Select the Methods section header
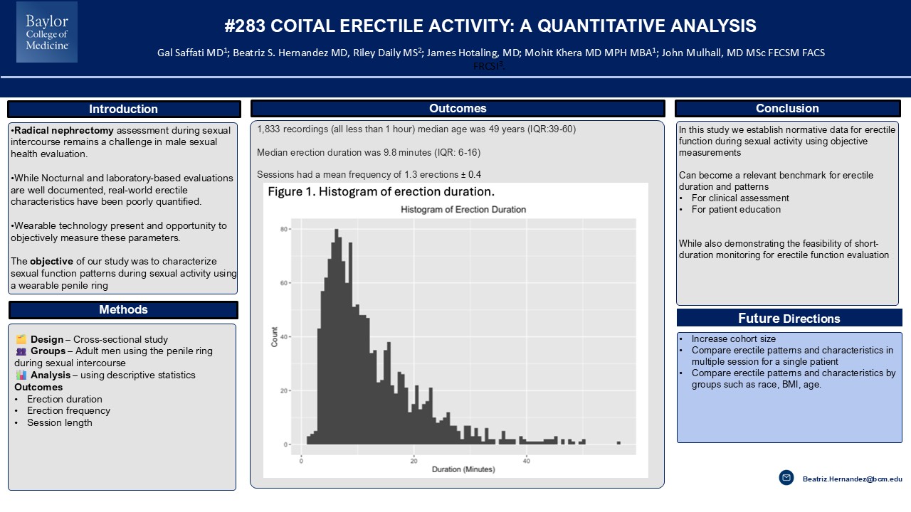Viewport: 911px width, 512px height. point(123,309)
